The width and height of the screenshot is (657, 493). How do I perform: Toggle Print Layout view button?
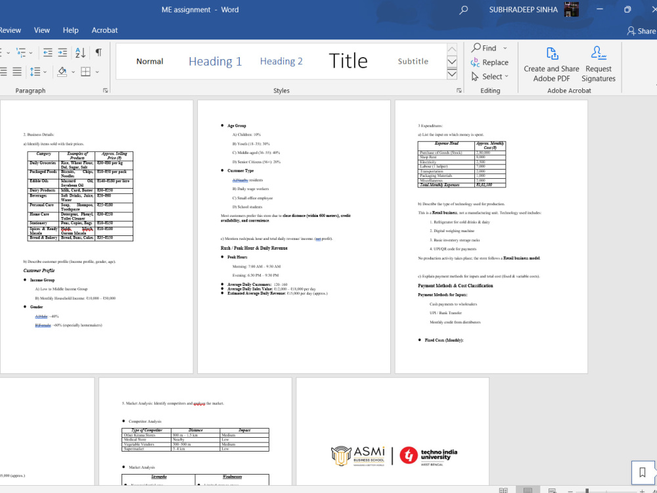[528, 490]
